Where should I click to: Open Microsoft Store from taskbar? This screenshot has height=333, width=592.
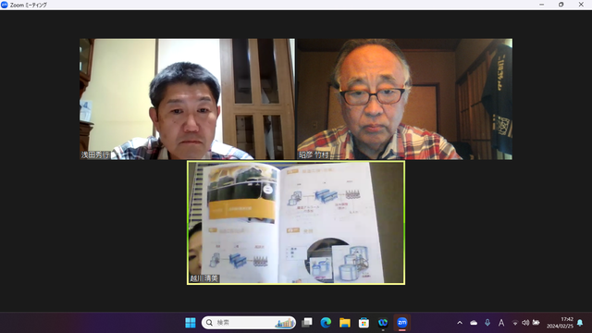[364, 323]
